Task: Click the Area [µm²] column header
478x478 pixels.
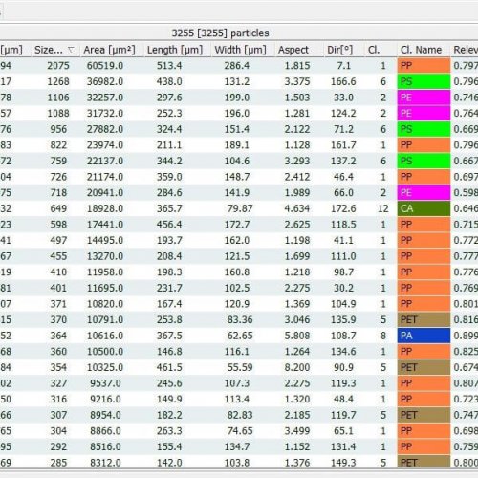Action: [x=109, y=50]
